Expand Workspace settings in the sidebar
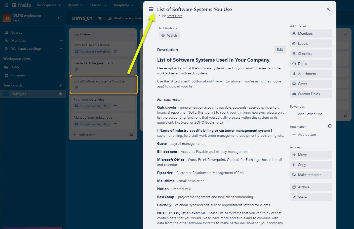Screen dimensions: 354x229 61,49
